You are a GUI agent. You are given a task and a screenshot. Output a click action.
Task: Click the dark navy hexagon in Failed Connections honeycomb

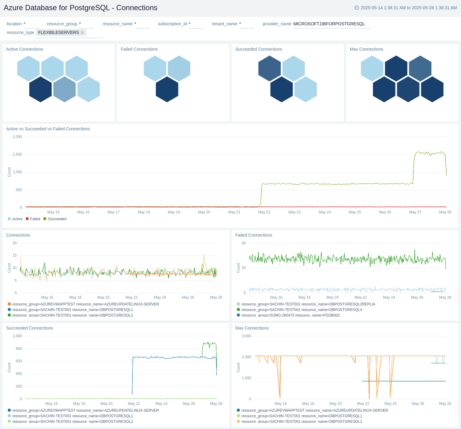pos(167,89)
